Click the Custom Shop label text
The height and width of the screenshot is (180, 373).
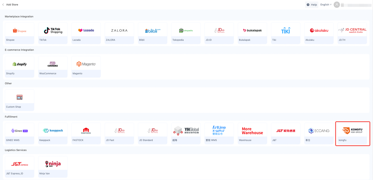[13, 107]
